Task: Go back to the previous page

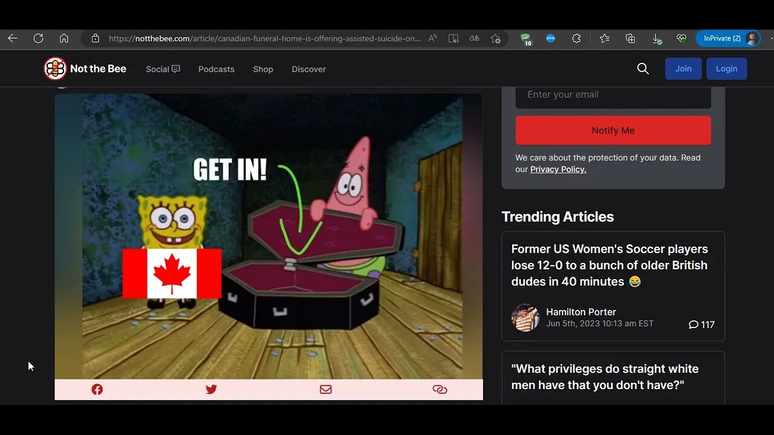Action: pyautogui.click(x=13, y=39)
